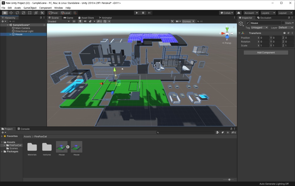Switch to the Game tab
This screenshot has width=295, height=186.
click(x=69, y=18)
